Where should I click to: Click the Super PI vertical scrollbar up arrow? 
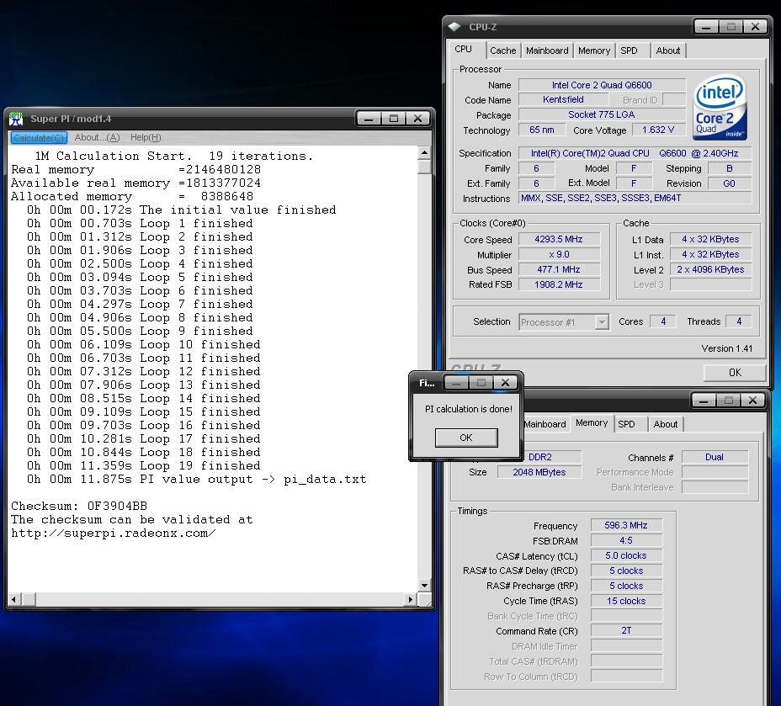pos(424,152)
